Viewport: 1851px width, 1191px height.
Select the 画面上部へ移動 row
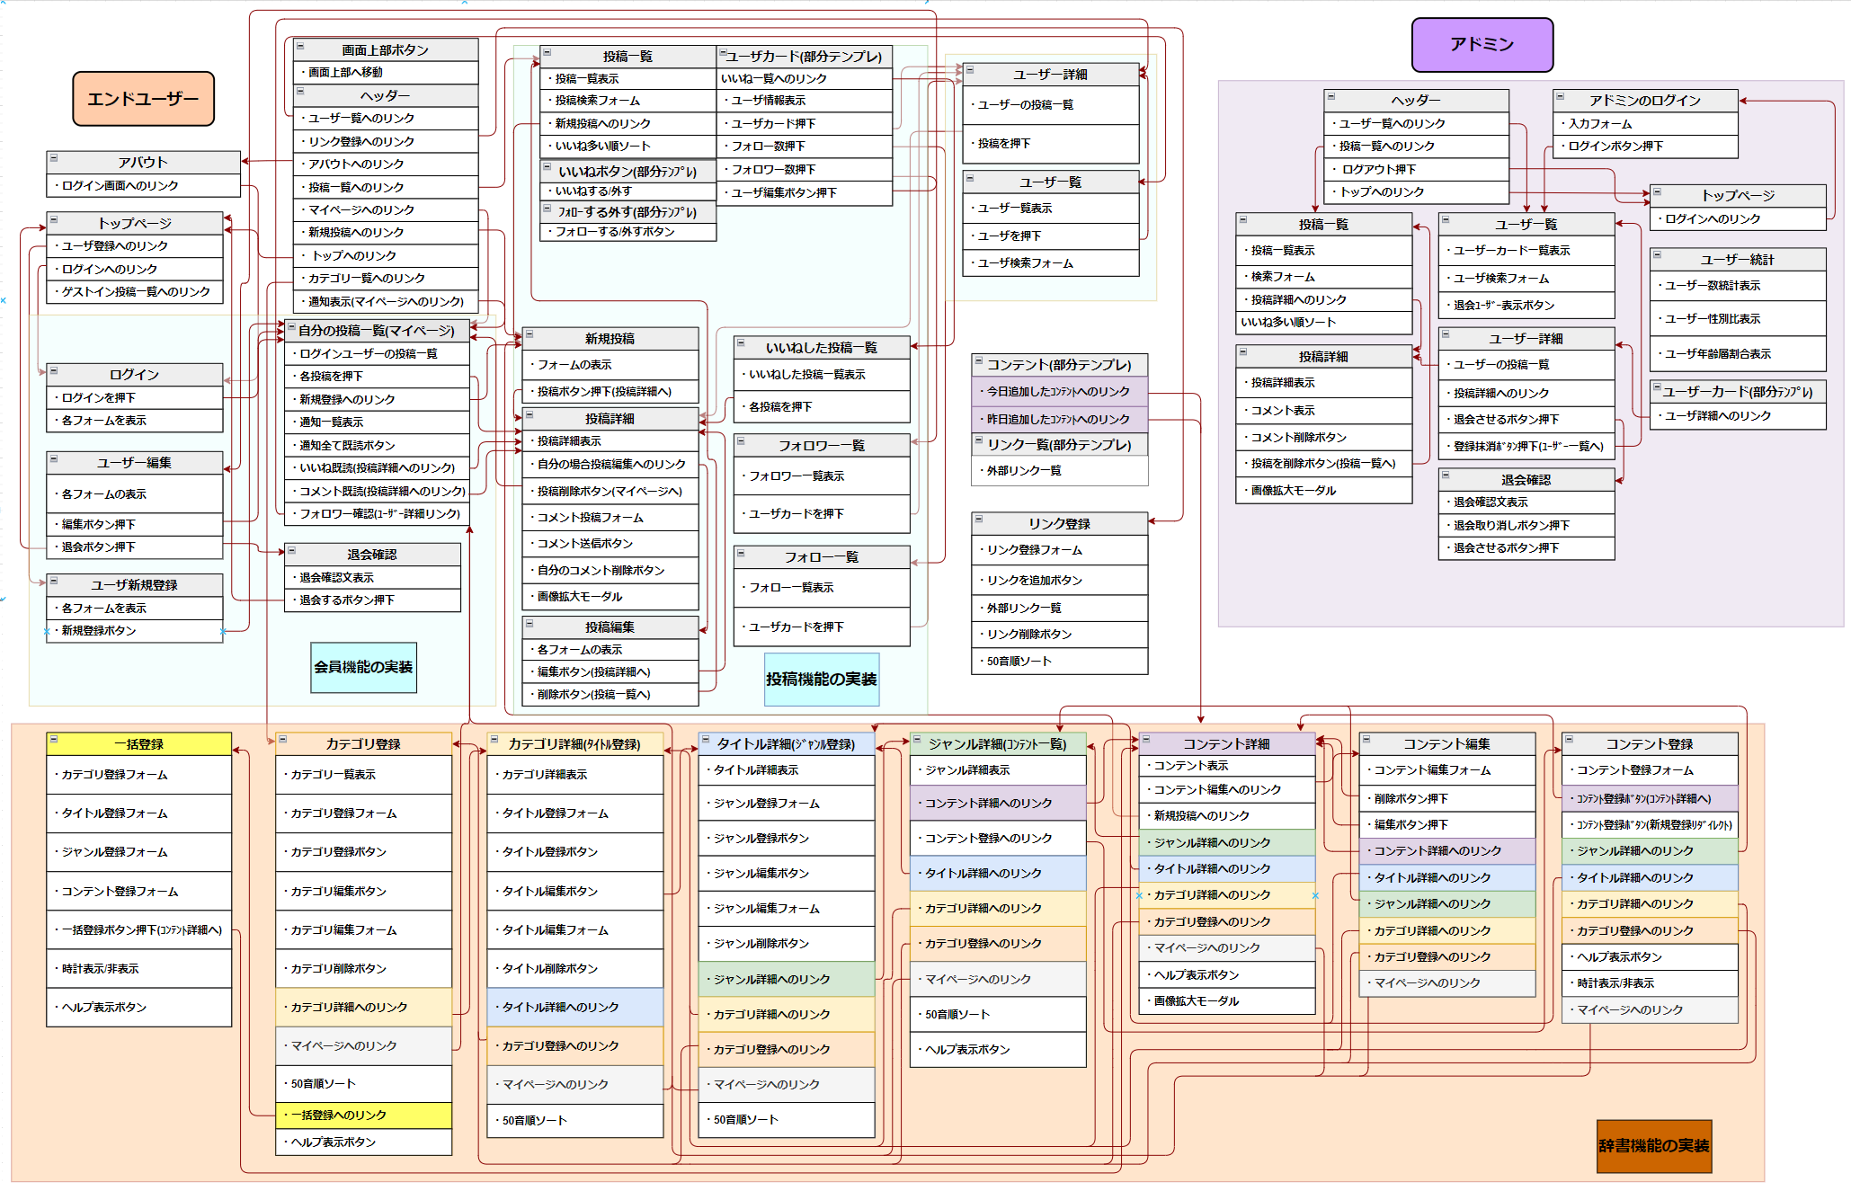tap(386, 72)
